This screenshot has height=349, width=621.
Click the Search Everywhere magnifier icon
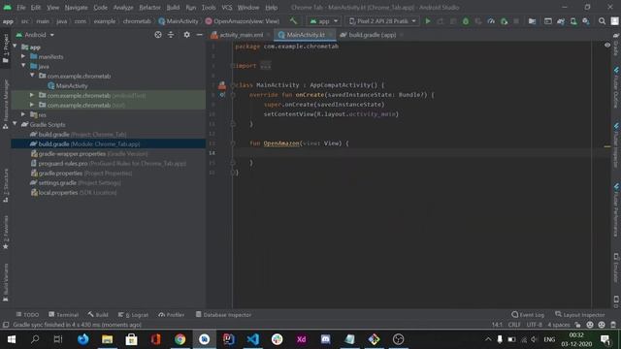click(602, 21)
